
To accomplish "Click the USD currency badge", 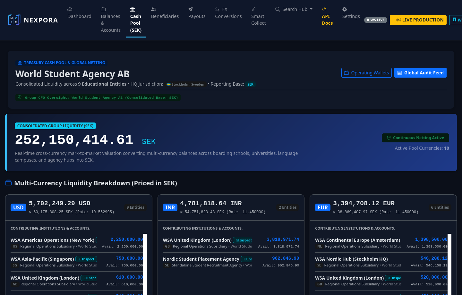I will (18, 207).
